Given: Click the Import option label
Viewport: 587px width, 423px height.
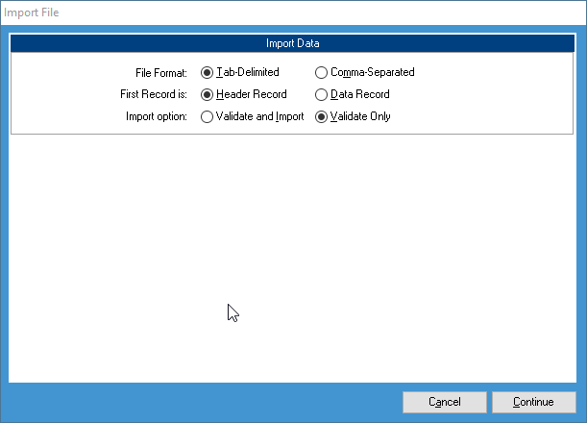Looking at the screenshot, I should [x=158, y=116].
